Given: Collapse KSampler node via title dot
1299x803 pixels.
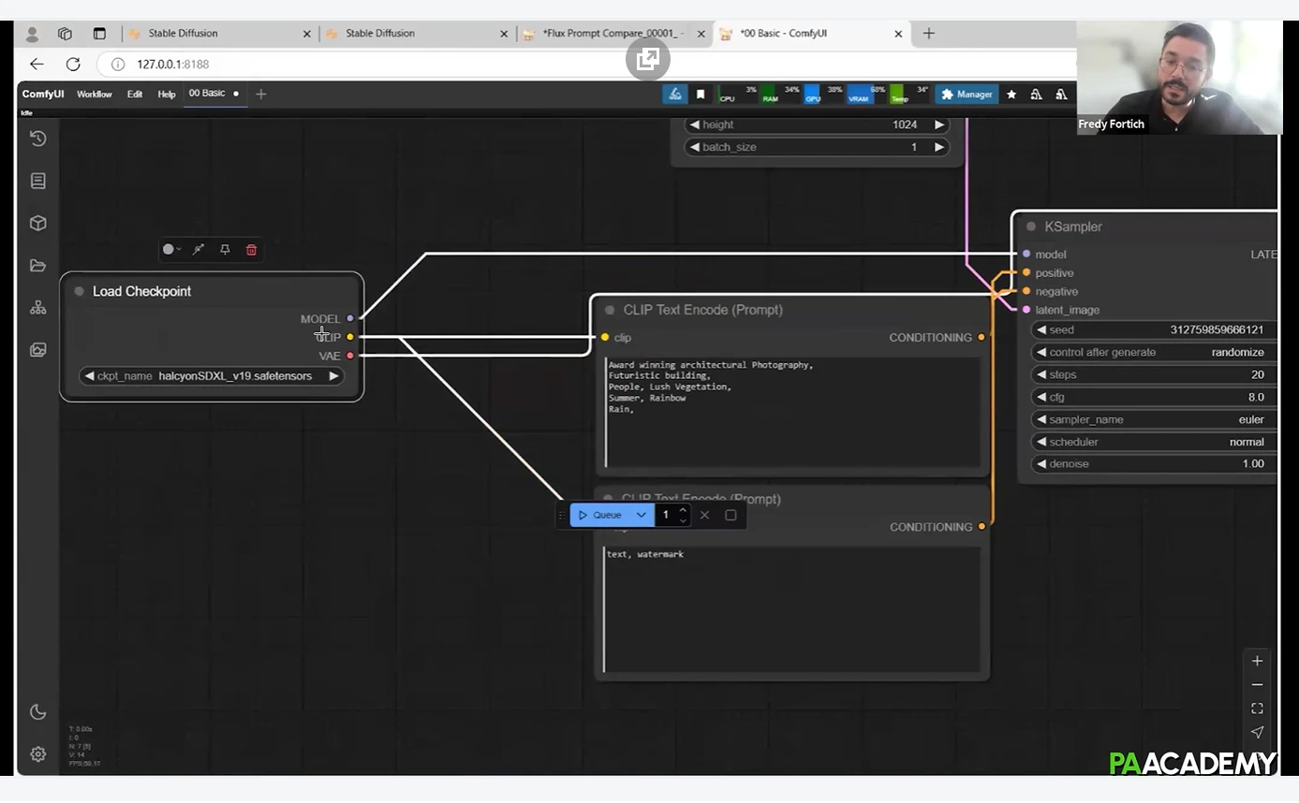Looking at the screenshot, I should click(x=1031, y=226).
